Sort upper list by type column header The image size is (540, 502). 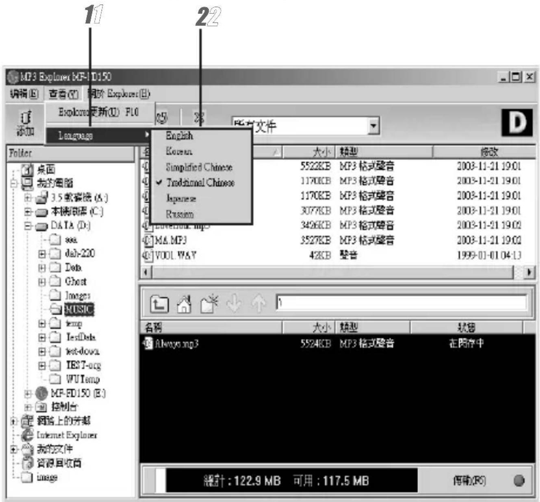384,152
